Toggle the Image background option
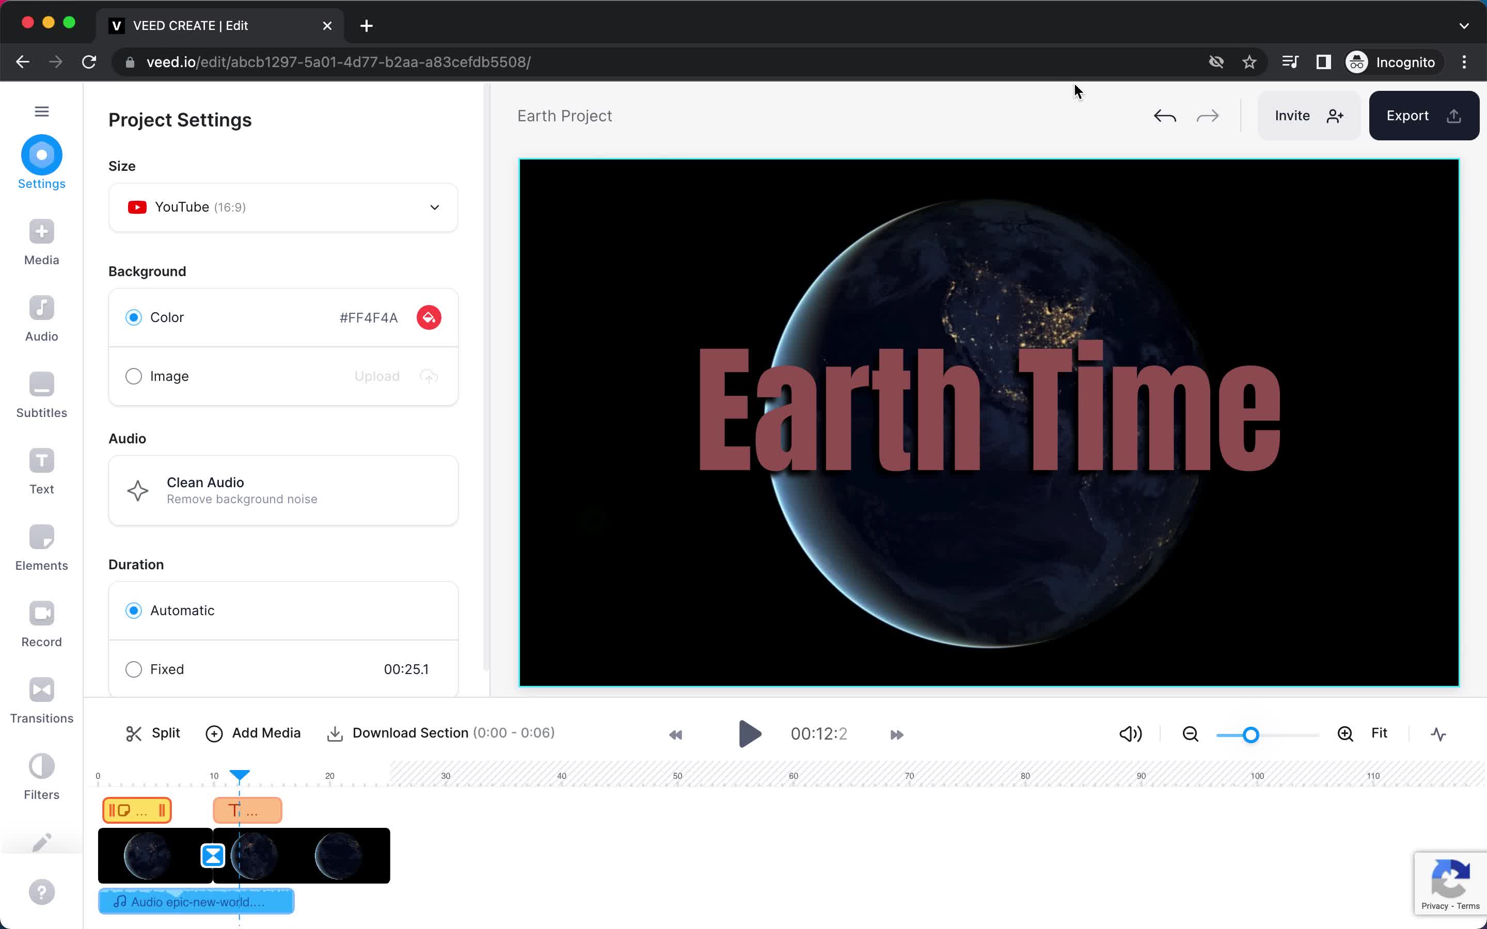Screen dimensions: 1487x929 134,376
